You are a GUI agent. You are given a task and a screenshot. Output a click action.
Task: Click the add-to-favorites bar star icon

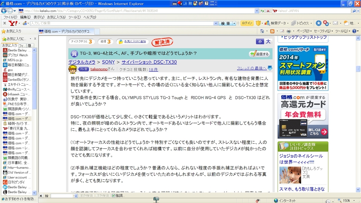tap(4, 39)
